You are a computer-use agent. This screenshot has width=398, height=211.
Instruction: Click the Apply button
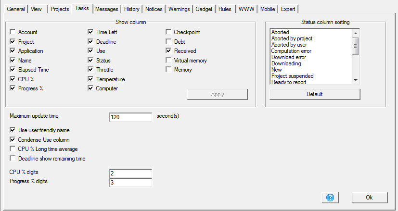pos(218,94)
